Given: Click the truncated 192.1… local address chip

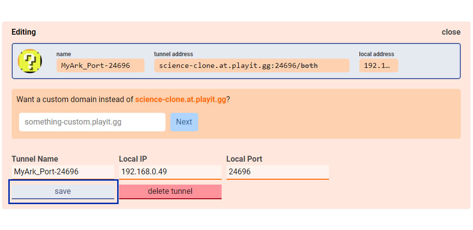Looking at the screenshot, I should coord(379,65).
